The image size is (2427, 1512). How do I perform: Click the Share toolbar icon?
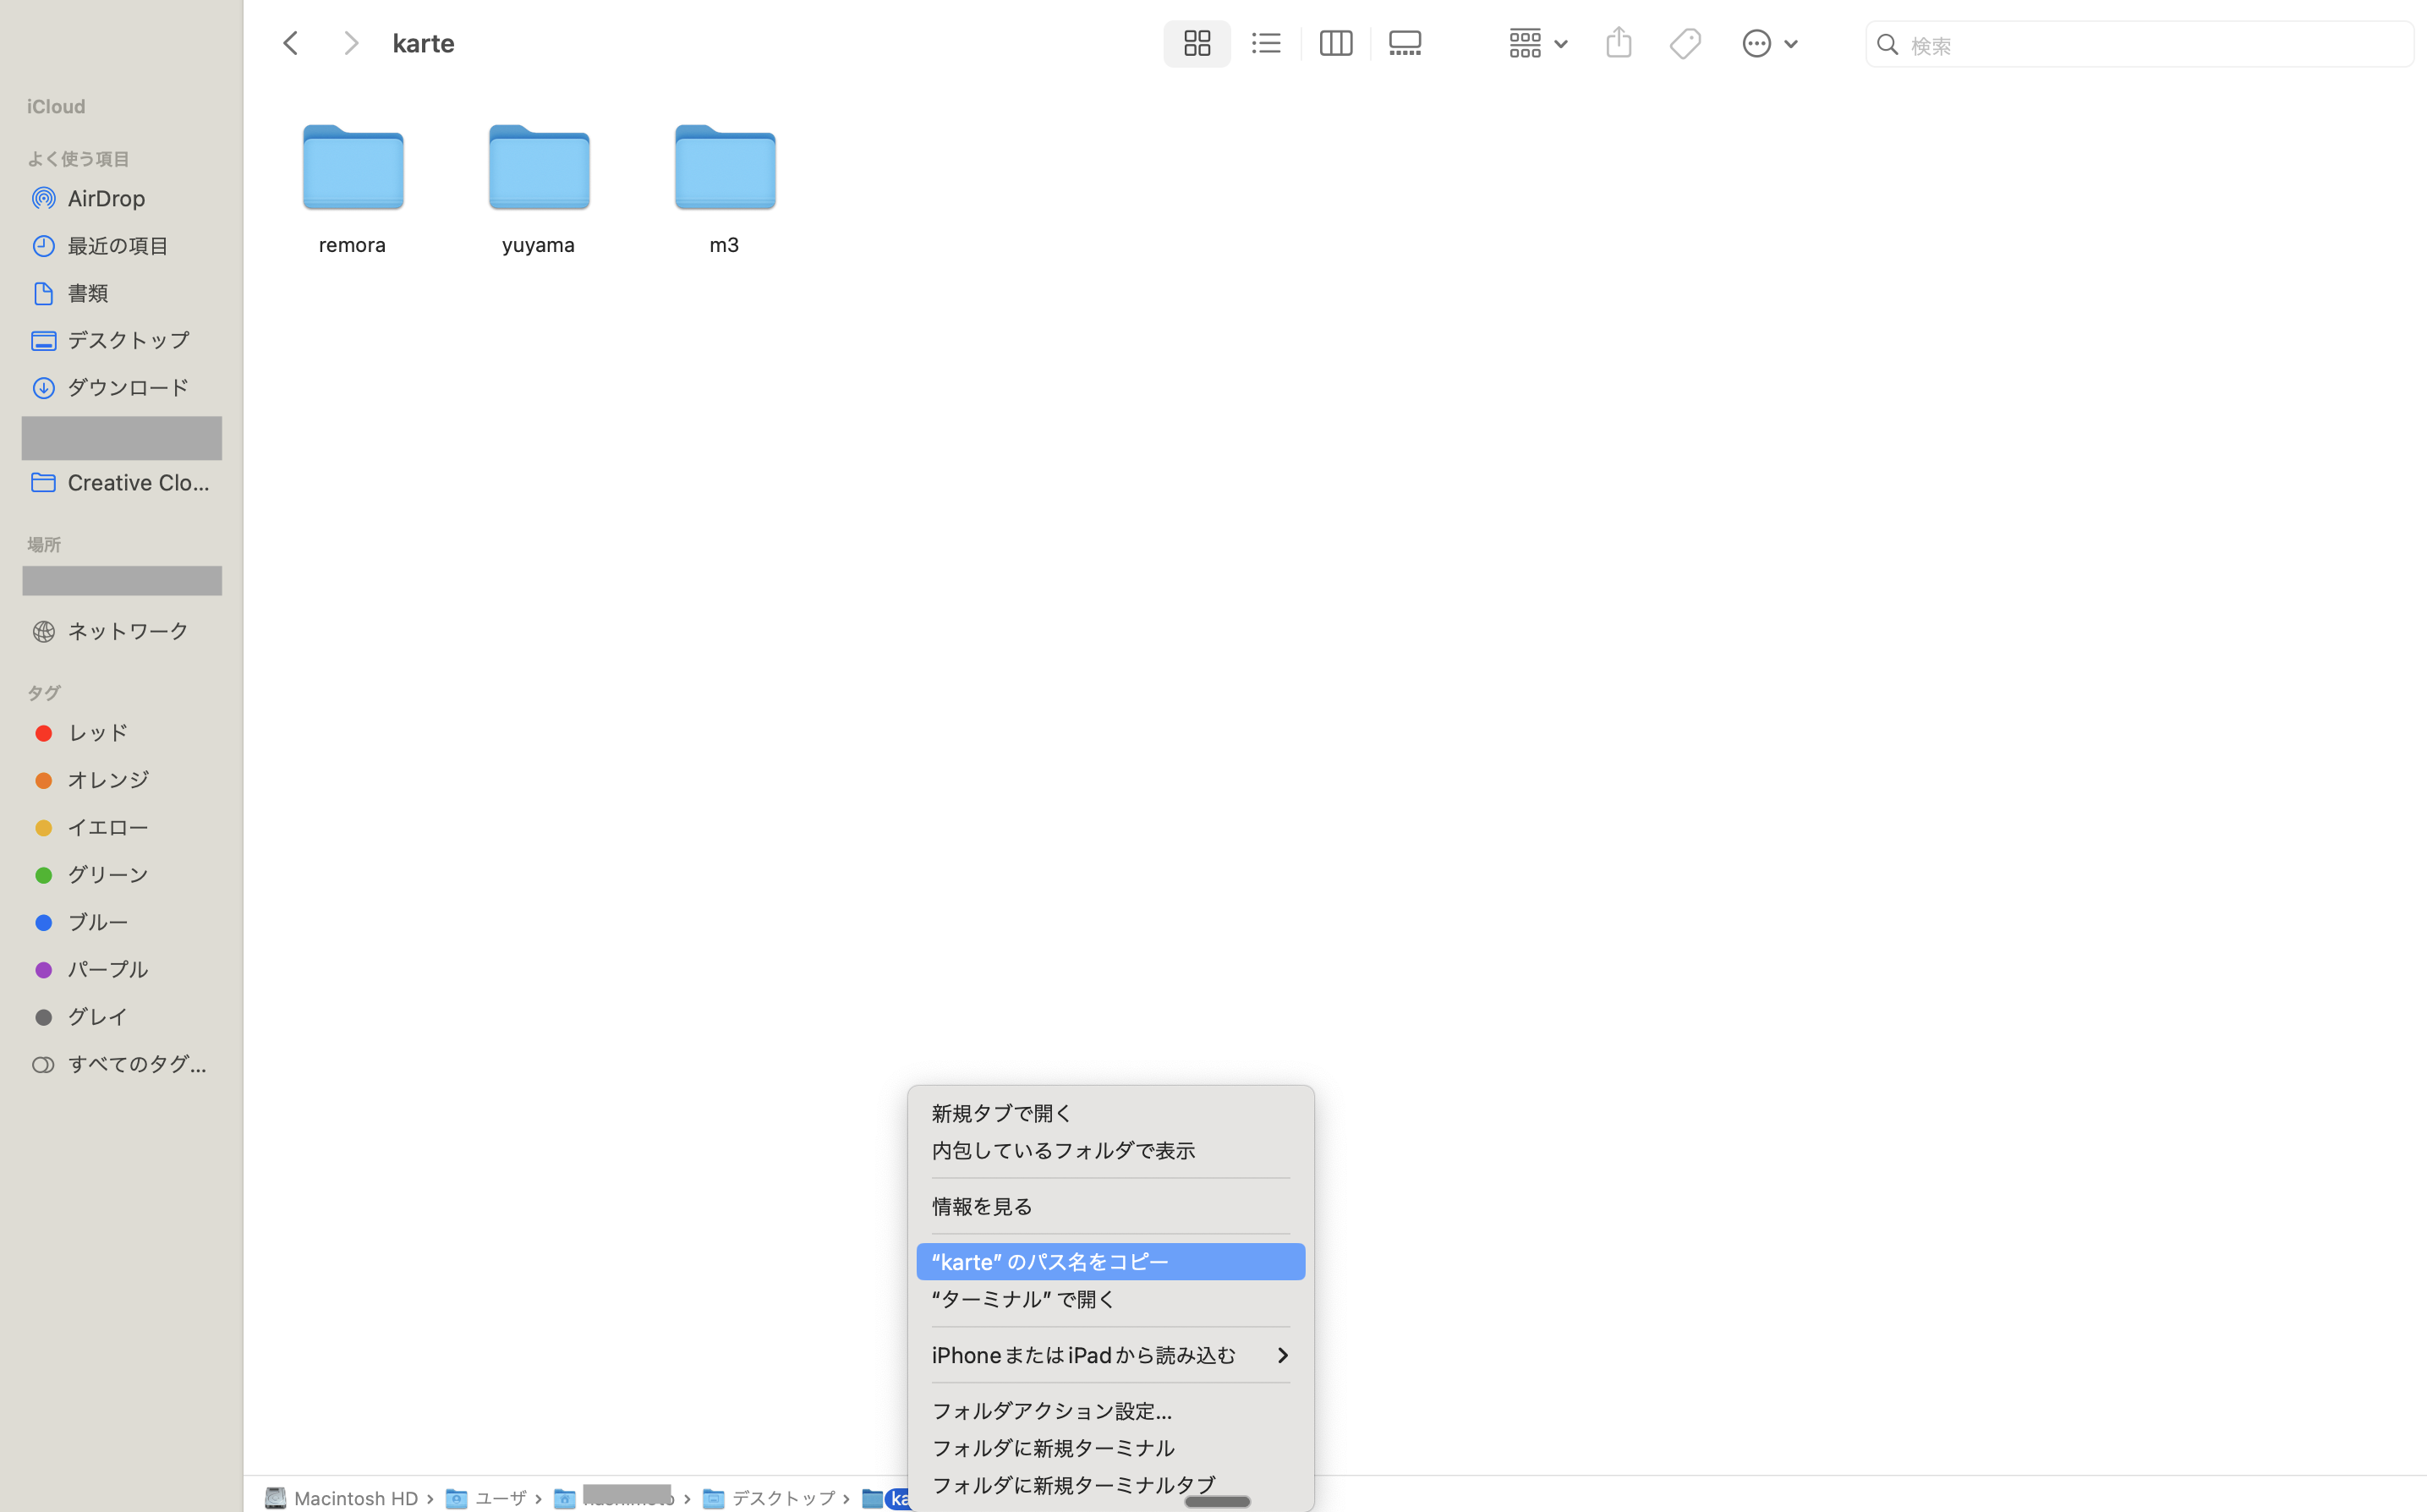click(x=1618, y=44)
